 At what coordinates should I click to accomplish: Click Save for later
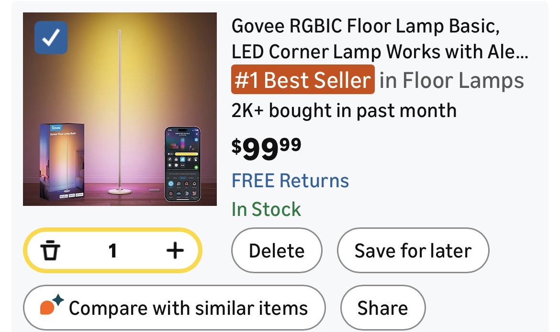413,251
